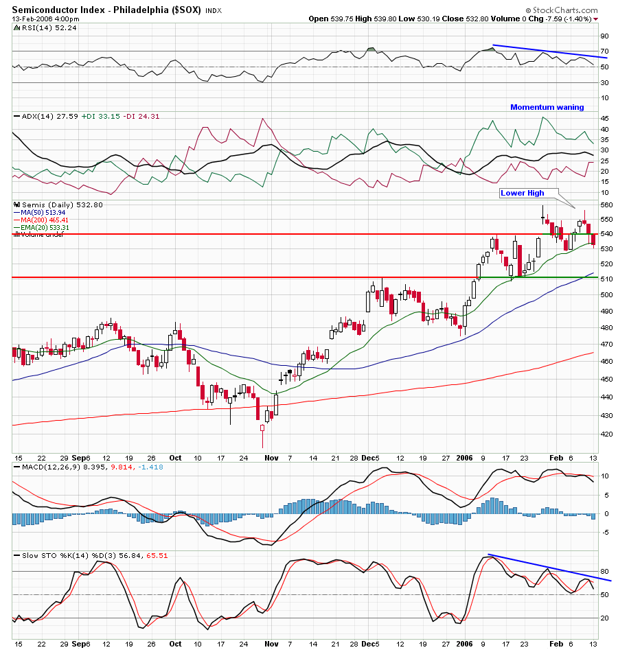The height and width of the screenshot is (652, 618).
Task: Click the -DI 24.31 legend value
Action: (x=140, y=117)
